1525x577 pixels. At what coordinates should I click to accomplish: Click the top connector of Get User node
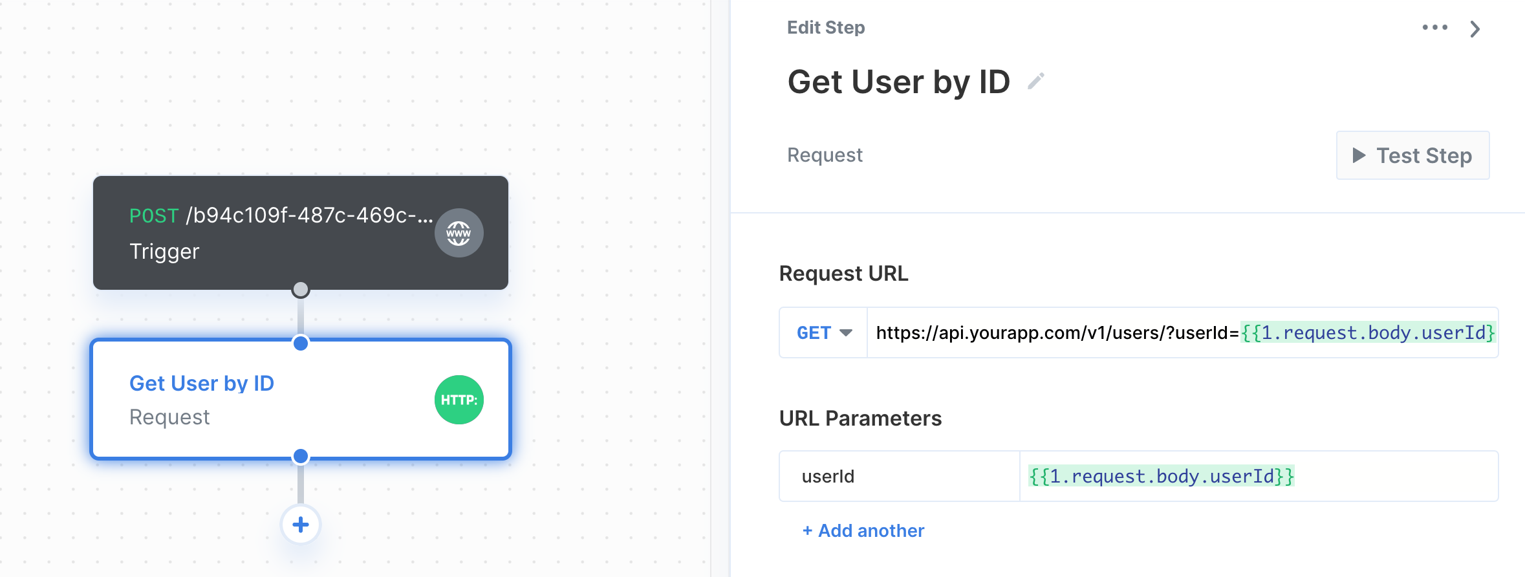[301, 343]
